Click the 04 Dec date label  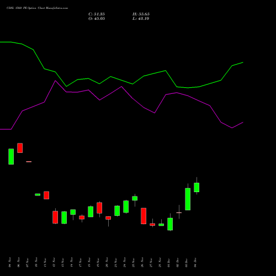click(195, 262)
